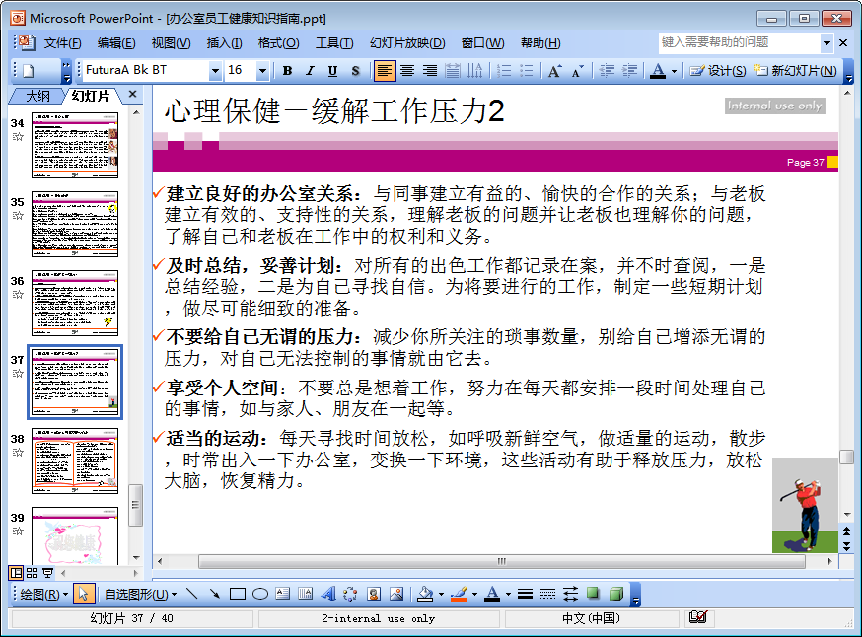Open the 文件(F) menu

pyautogui.click(x=62, y=42)
